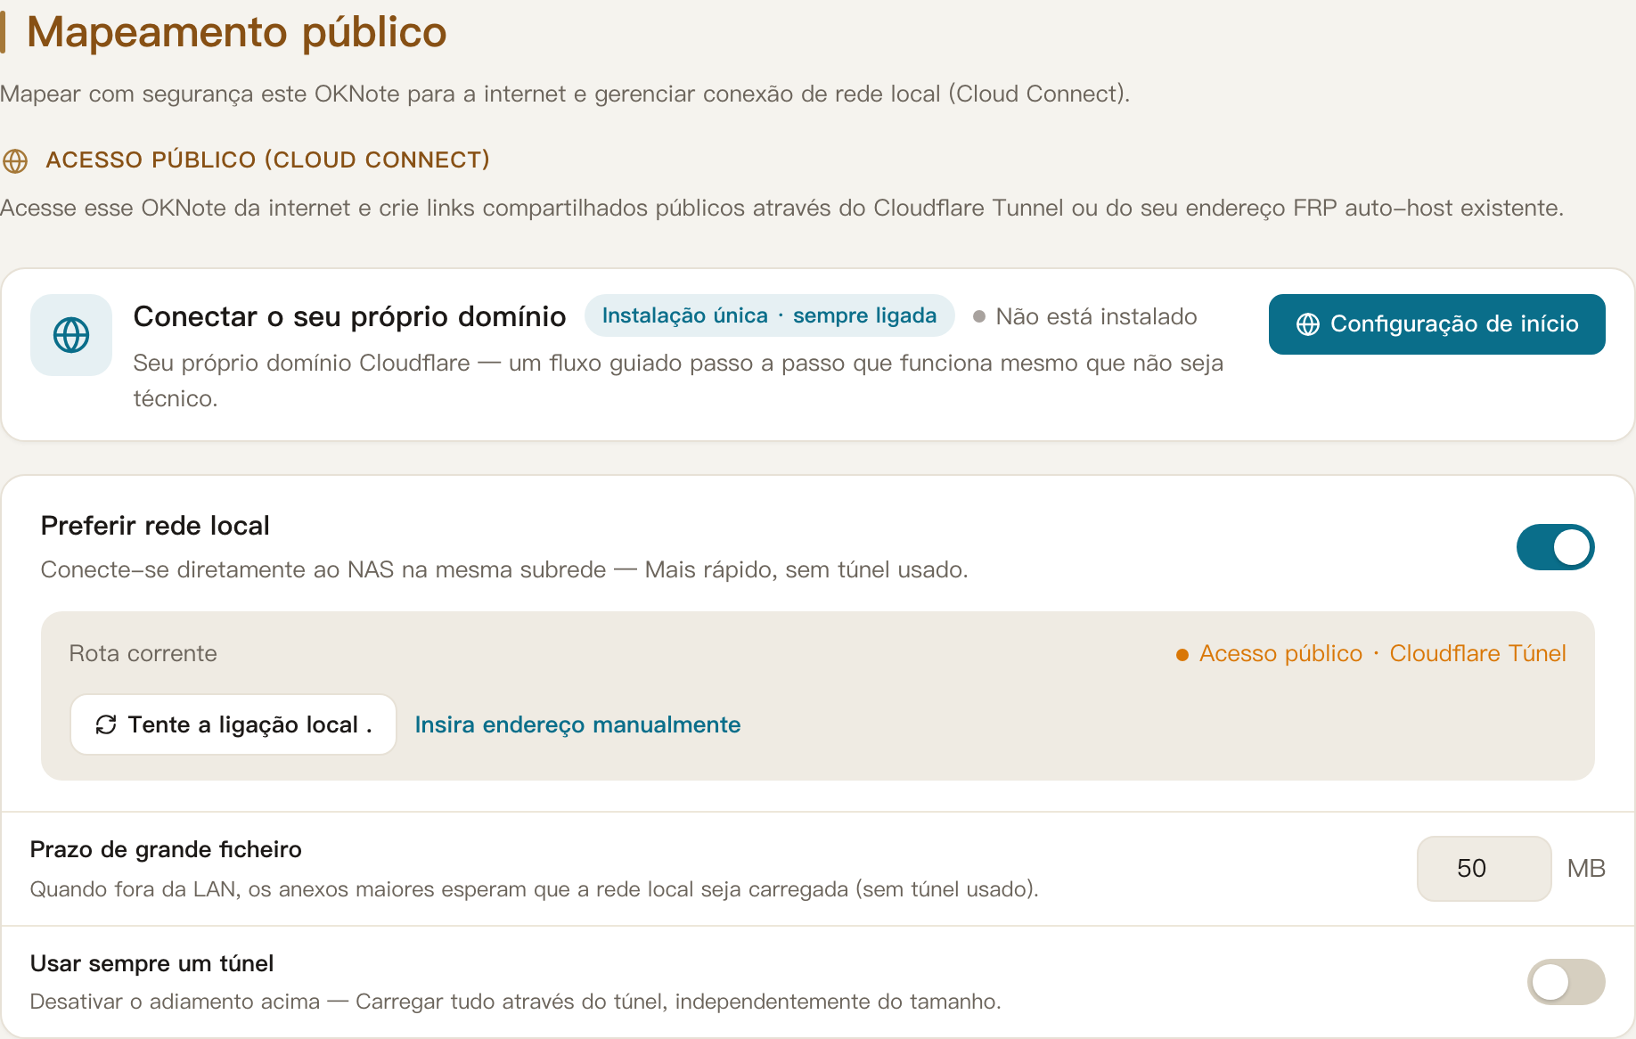Click the Tente a ligação local button
1636x1039 pixels.
[233, 724]
